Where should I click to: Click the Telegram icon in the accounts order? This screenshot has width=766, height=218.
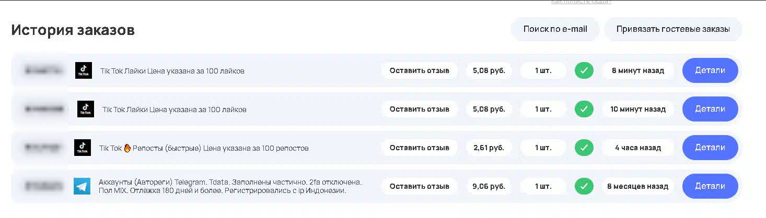pyautogui.click(x=82, y=186)
